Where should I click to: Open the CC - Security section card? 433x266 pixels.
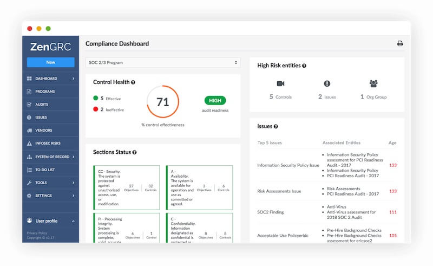[x=127, y=187]
